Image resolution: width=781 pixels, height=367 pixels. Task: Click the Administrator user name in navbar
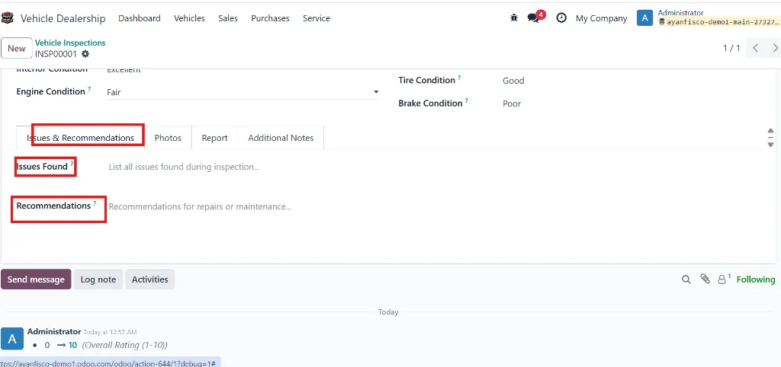[680, 13]
